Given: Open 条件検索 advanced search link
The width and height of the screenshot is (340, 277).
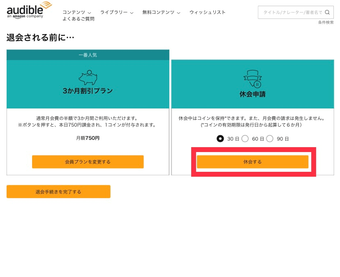Looking at the screenshot, I should coord(326,22).
